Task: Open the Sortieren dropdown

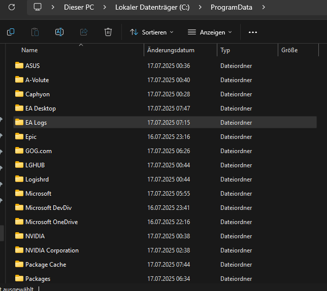Action: click(152, 32)
